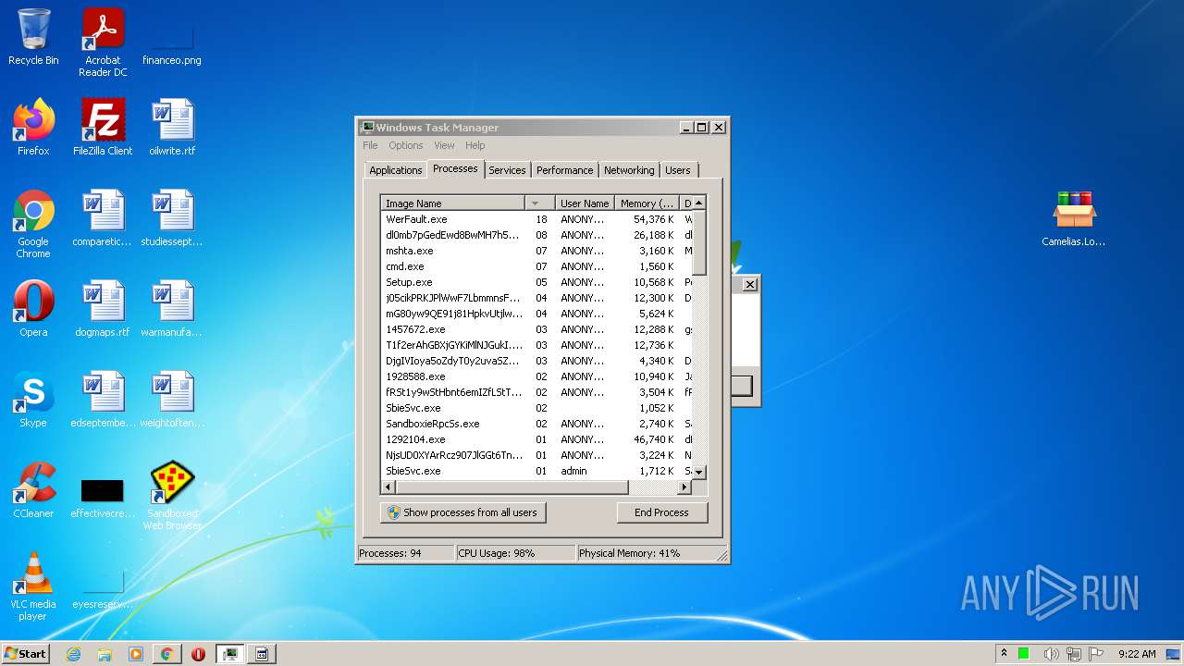The image size is (1184, 666).
Task: Switch to the Users tab
Action: point(677,170)
